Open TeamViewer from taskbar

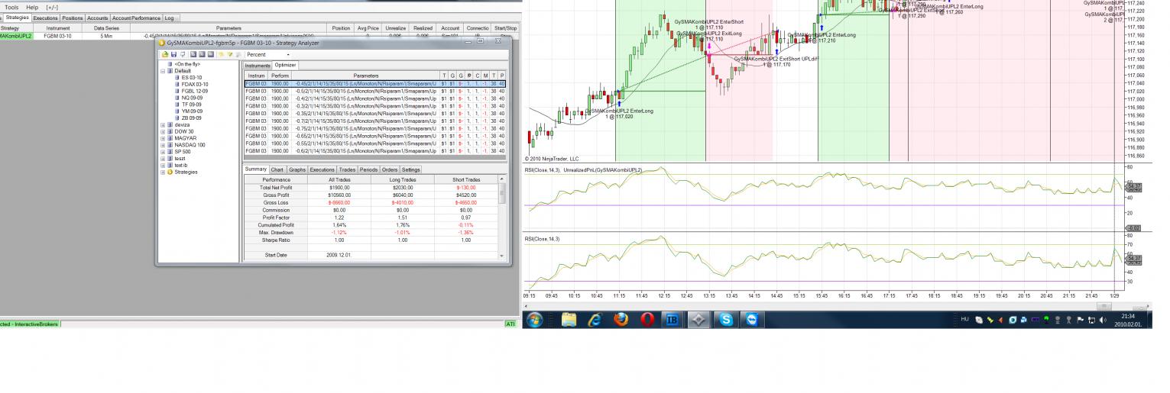(x=752, y=320)
